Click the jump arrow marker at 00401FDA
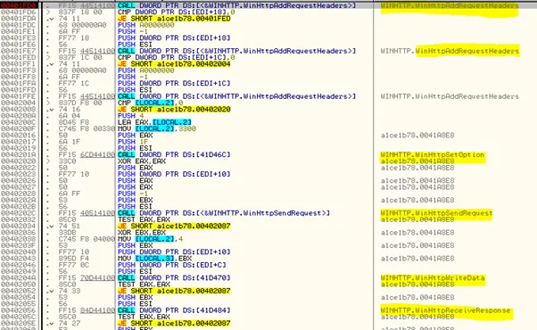This screenshot has width=537, height=330. click(50, 19)
